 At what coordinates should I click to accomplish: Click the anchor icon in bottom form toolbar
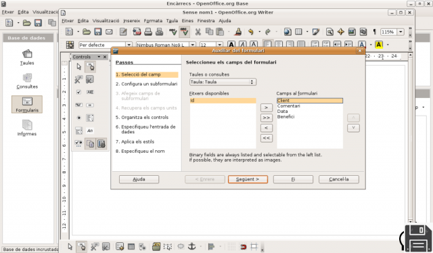pyautogui.click(x=191, y=246)
